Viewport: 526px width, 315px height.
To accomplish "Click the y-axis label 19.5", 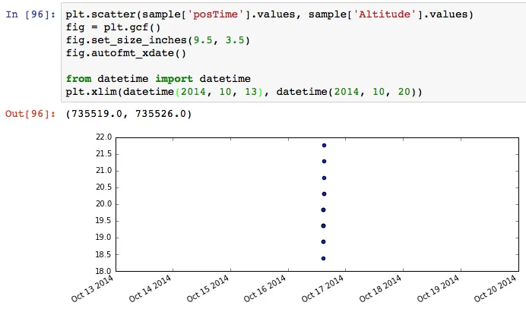I will click(103, 220).
